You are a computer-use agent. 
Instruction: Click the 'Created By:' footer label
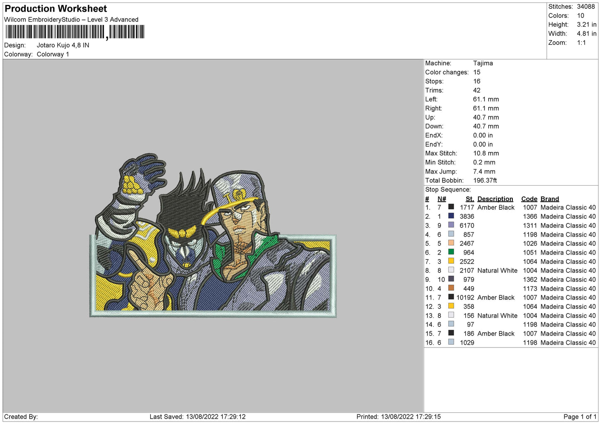(x=21, y=417)
